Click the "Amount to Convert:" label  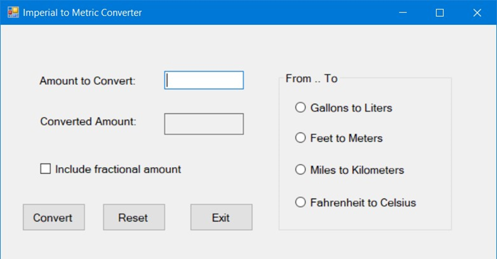point(88,81)
